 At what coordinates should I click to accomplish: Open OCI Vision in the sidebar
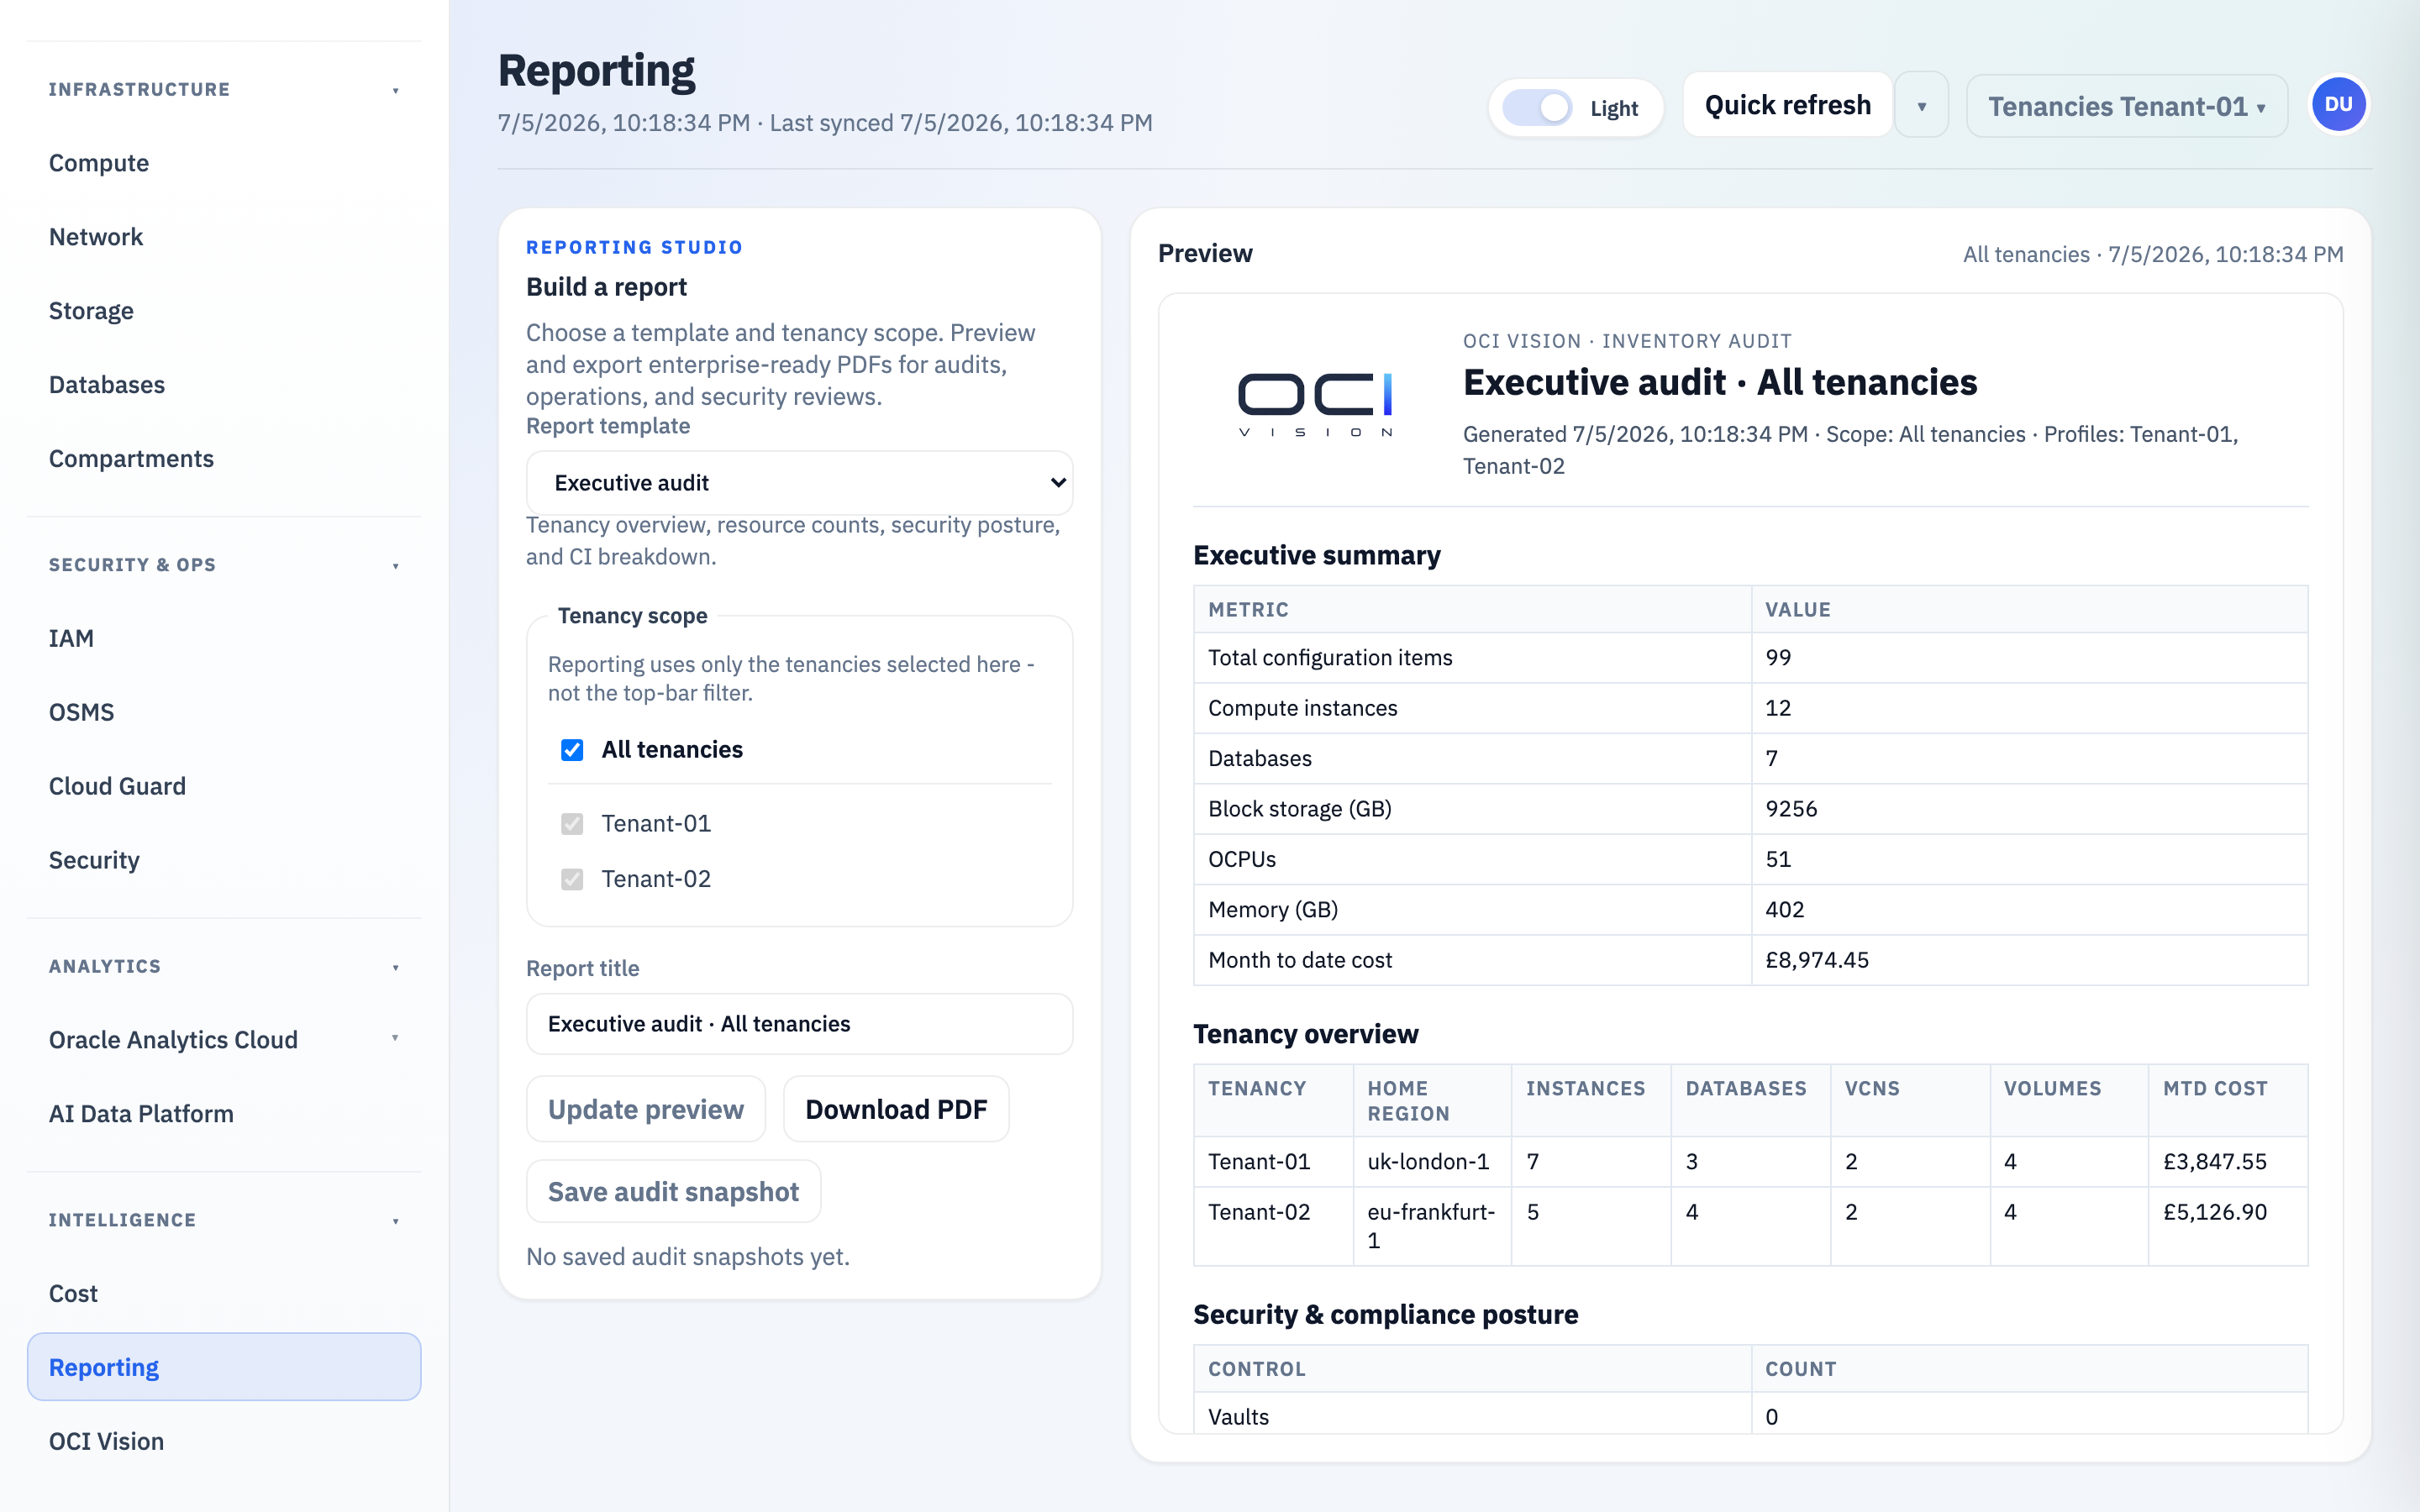pyautogui.click(x=224, y=1441)
